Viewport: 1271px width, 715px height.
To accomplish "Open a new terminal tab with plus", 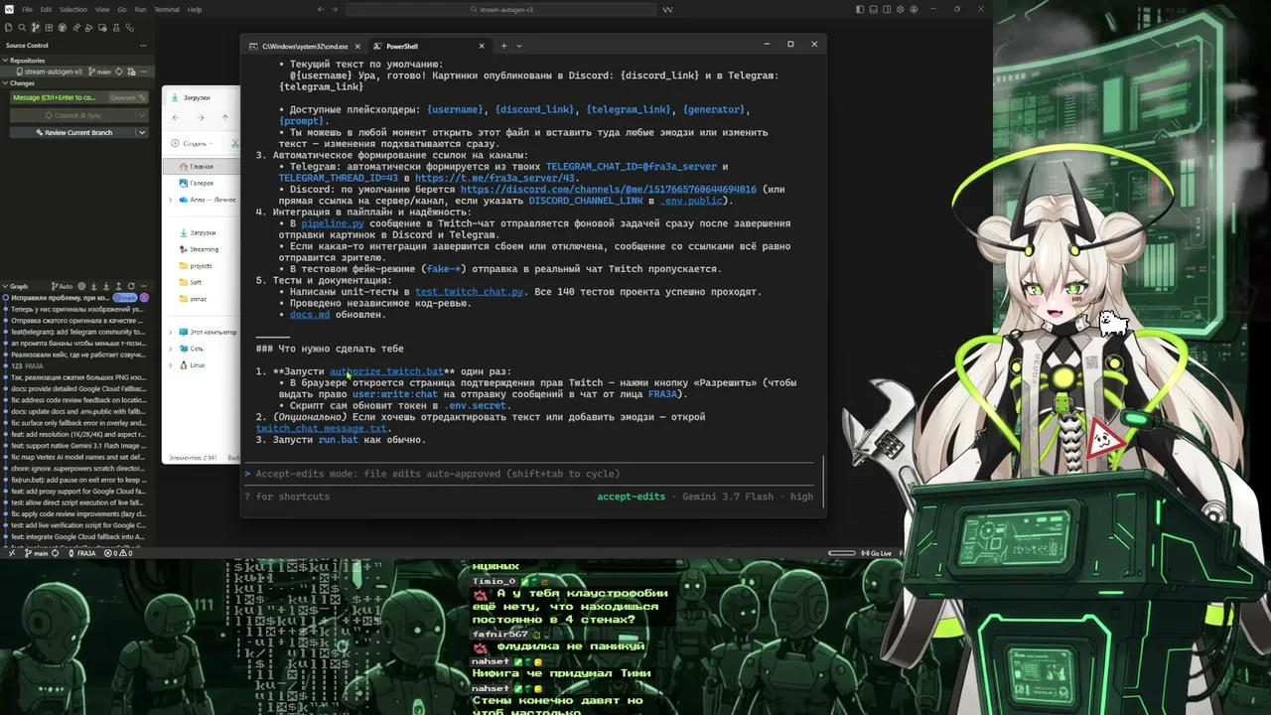I will (x=503, y=46).
